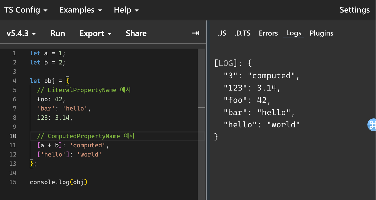Screen dimensions: 376x200
Task: Click the closing brace in log output
Action: click(216, 137)
